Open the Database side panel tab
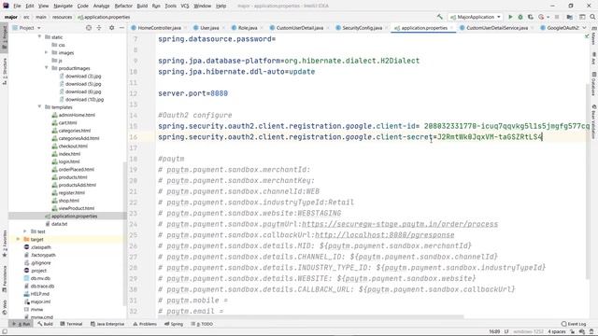598x336 pixels. (594, 84)
